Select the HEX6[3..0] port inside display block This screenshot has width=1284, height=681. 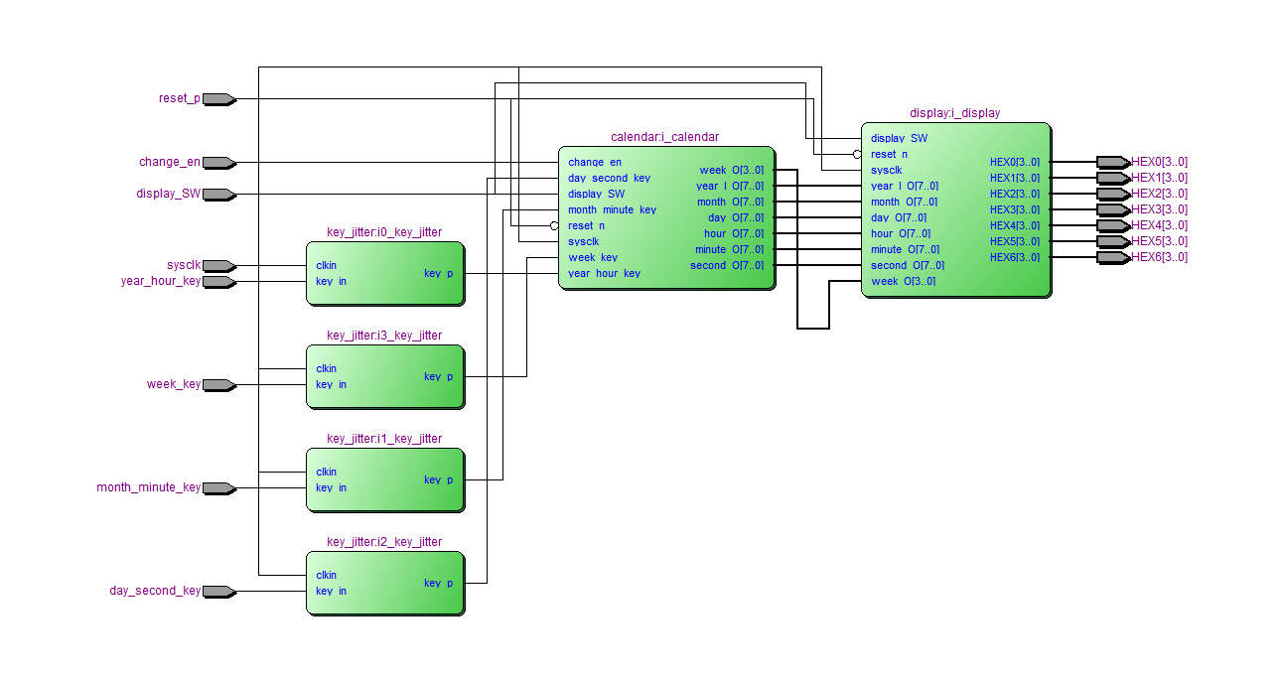tap(1015, 257)
